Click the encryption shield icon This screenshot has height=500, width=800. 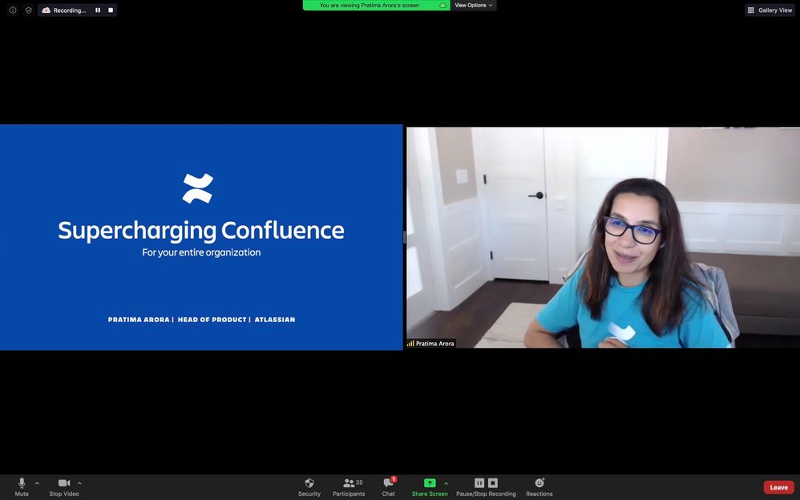click(29, 10)
